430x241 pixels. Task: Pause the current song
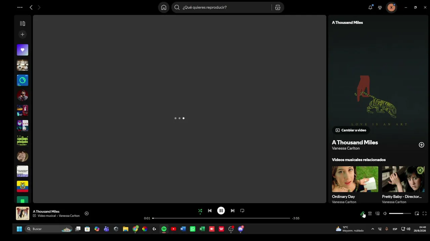pyautogui.click(x=221, y=211)
